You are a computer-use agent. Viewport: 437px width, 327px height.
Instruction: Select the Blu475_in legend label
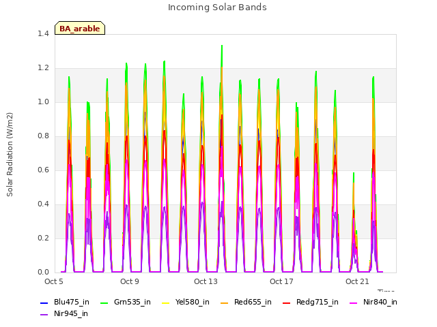[72, 302]
